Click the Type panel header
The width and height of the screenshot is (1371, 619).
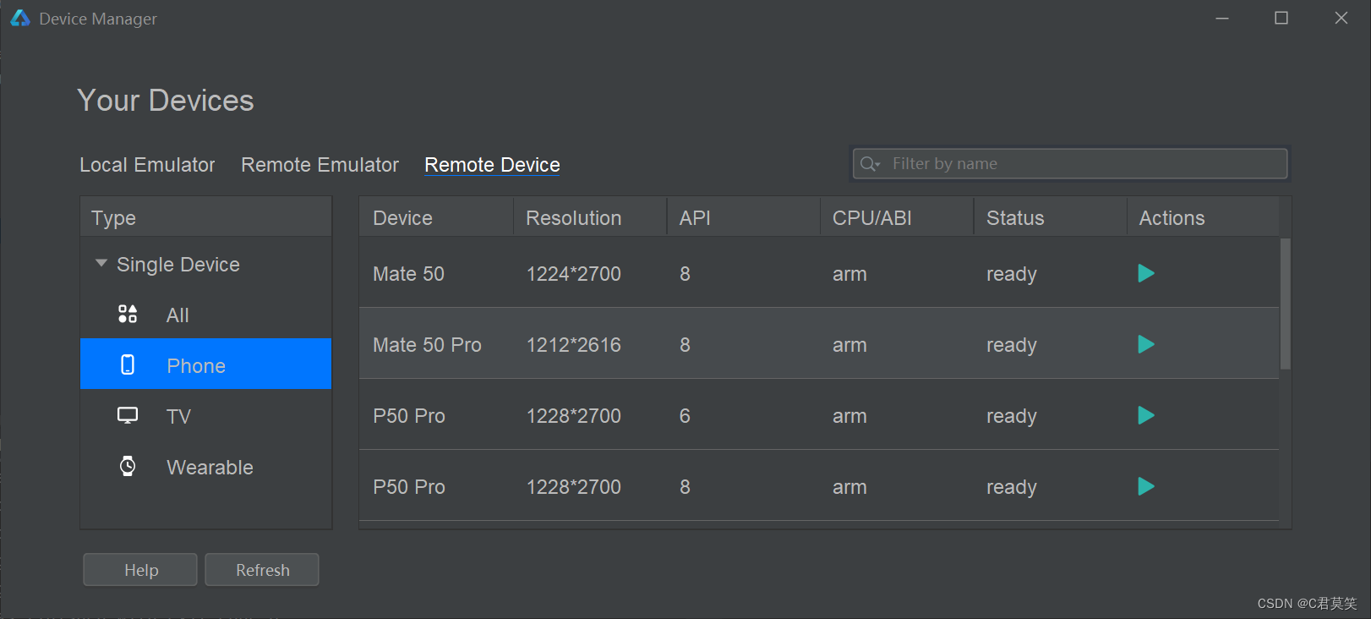pos(206,217)
